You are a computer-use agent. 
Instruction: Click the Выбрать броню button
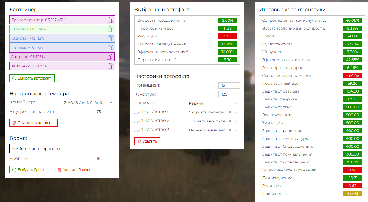point(29,170)
